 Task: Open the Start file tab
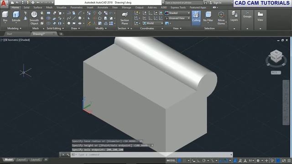[9, 34]
